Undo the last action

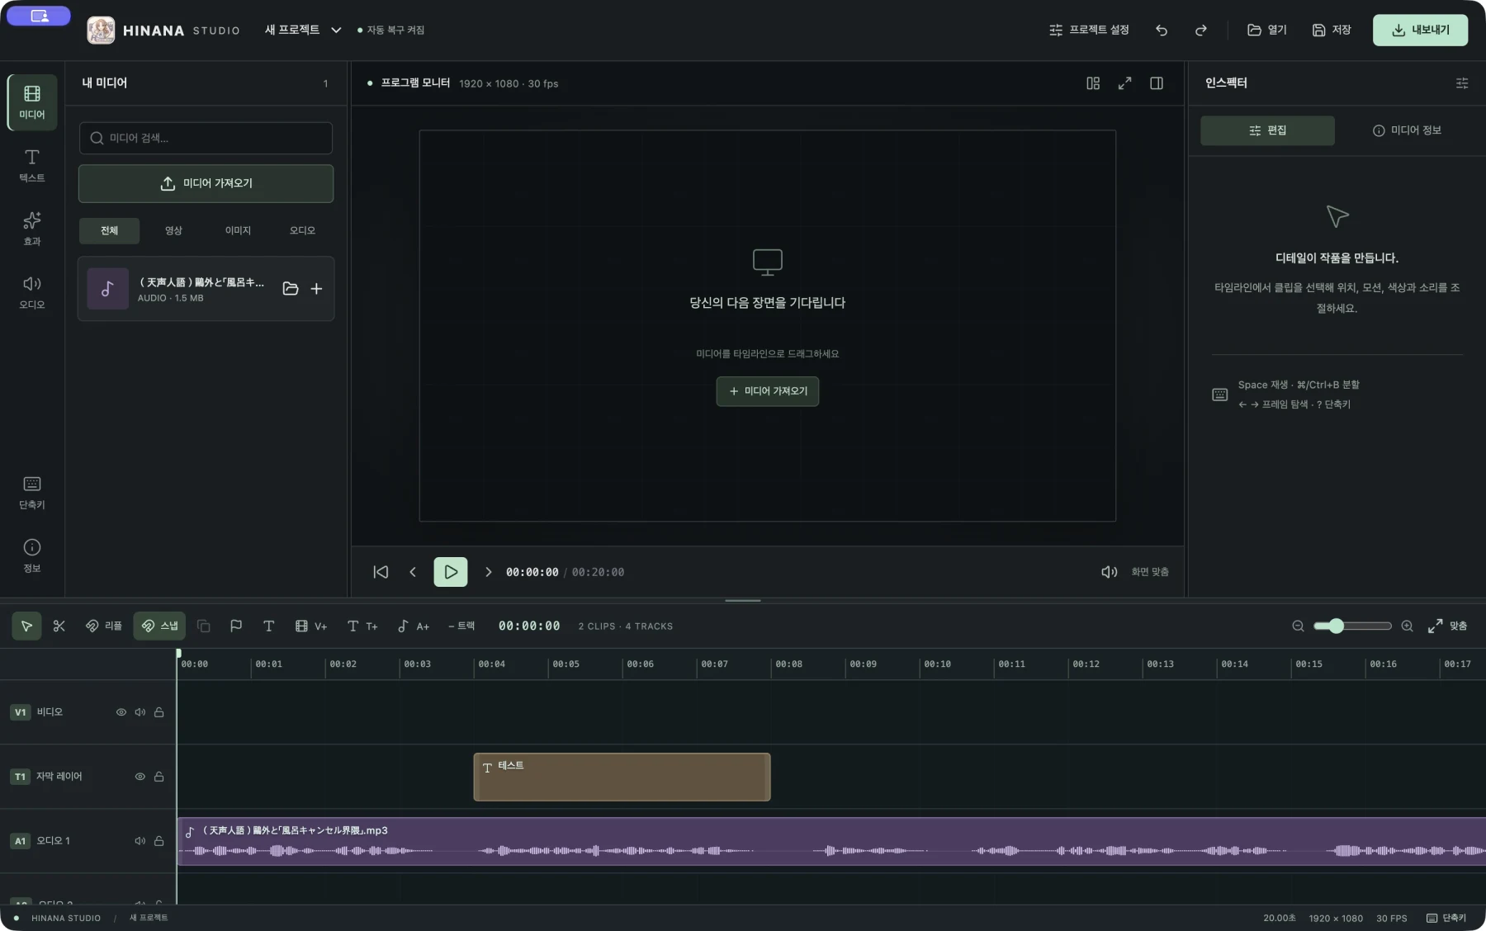click(1162, 30)
